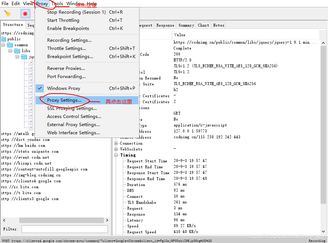Select the common folder icon
Image resolution: width=328 pixels, height=243 pixels.
(10, 45)
